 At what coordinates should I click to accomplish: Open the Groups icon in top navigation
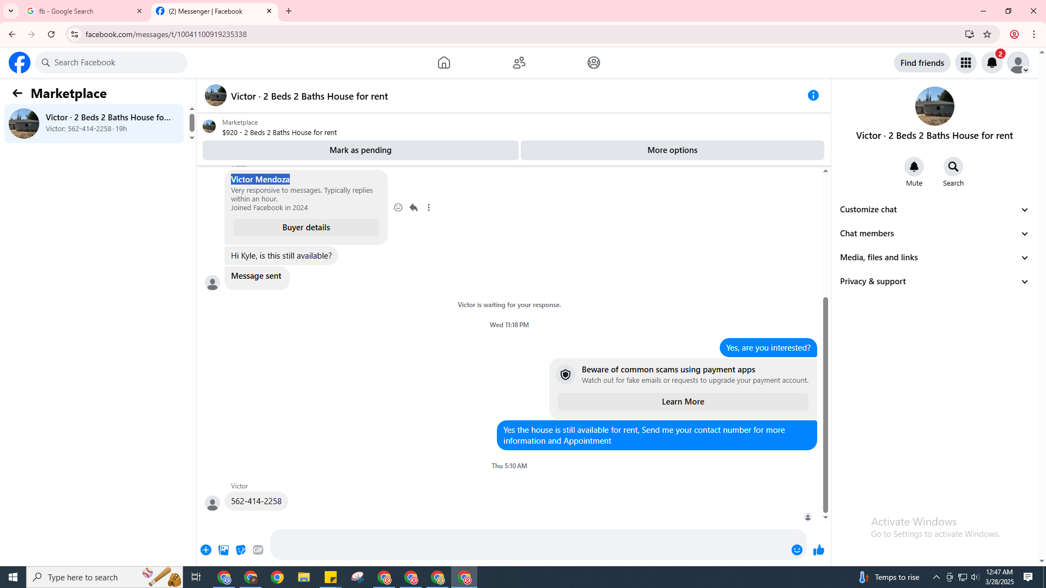click(x=594, y=63)
